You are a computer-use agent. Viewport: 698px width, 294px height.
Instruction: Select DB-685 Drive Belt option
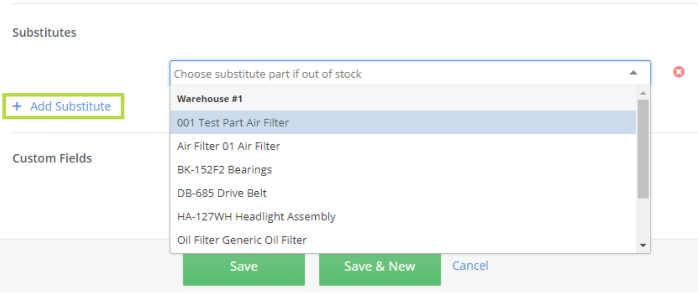point(222,193)
